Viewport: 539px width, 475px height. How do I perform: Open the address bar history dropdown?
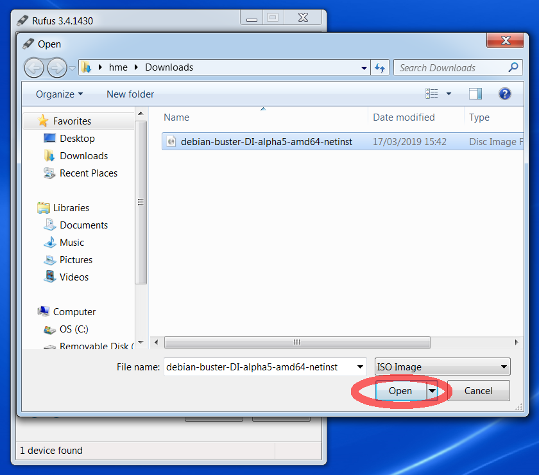pos(364,68)
